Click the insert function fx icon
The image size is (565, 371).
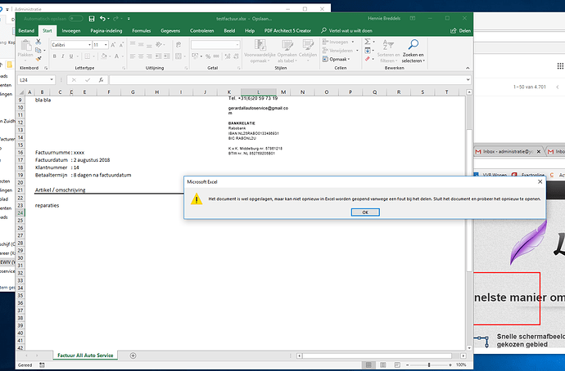[x=102, y=80]
